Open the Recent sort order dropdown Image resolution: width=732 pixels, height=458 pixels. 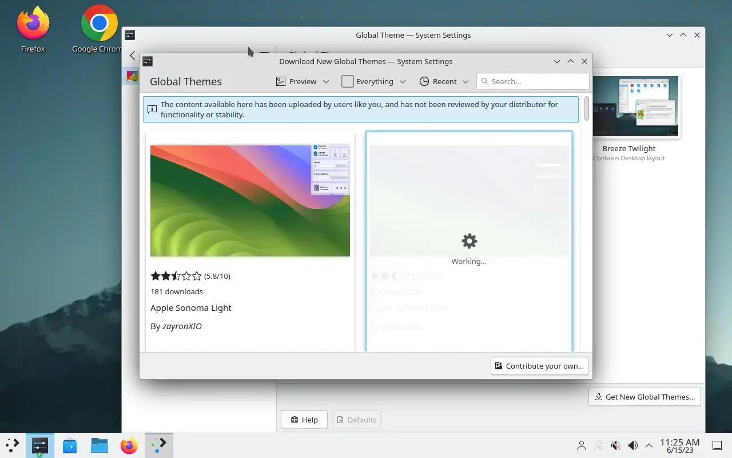[444, 81]
